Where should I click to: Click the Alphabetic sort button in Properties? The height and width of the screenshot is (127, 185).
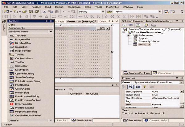tap(131, 87)
